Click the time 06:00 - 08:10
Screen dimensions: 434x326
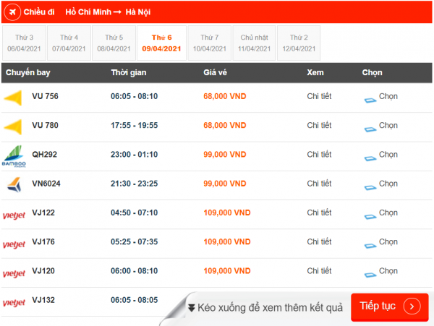point(135,270)
